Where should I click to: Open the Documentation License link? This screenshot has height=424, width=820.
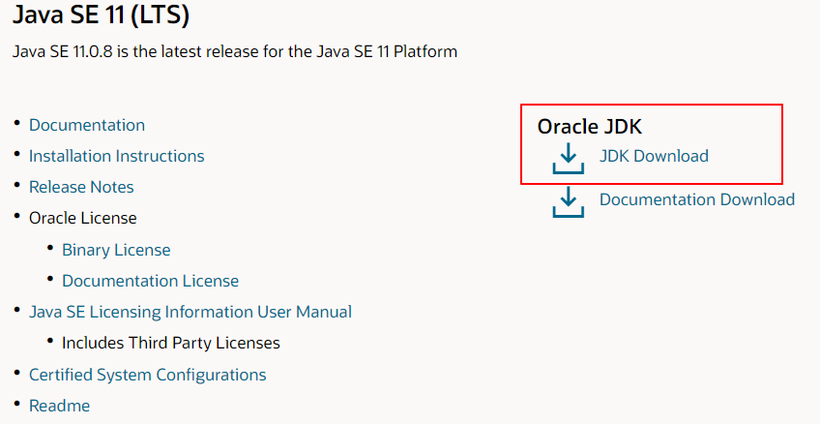[151, 281]
